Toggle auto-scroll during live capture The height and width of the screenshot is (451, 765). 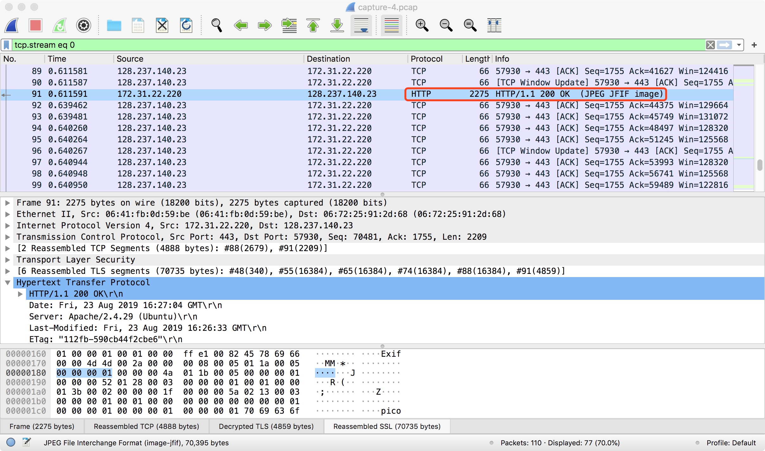click(x=361, y=25)
